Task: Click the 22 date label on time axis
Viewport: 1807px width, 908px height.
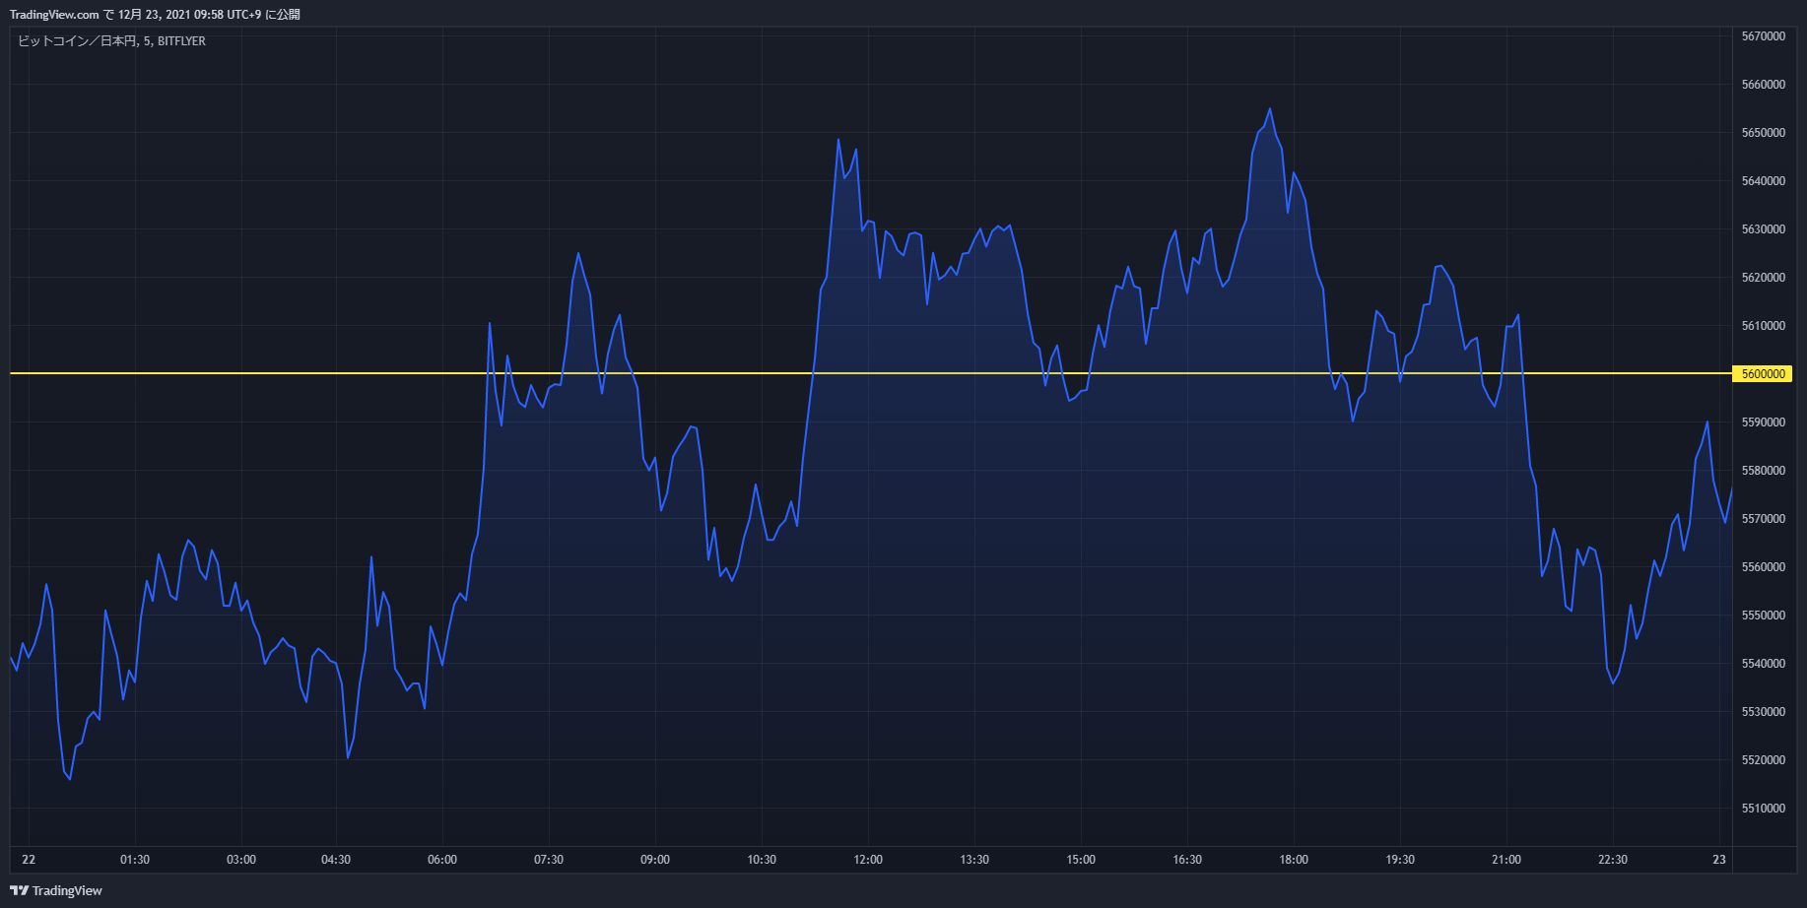Action: (x=29, y=860)
